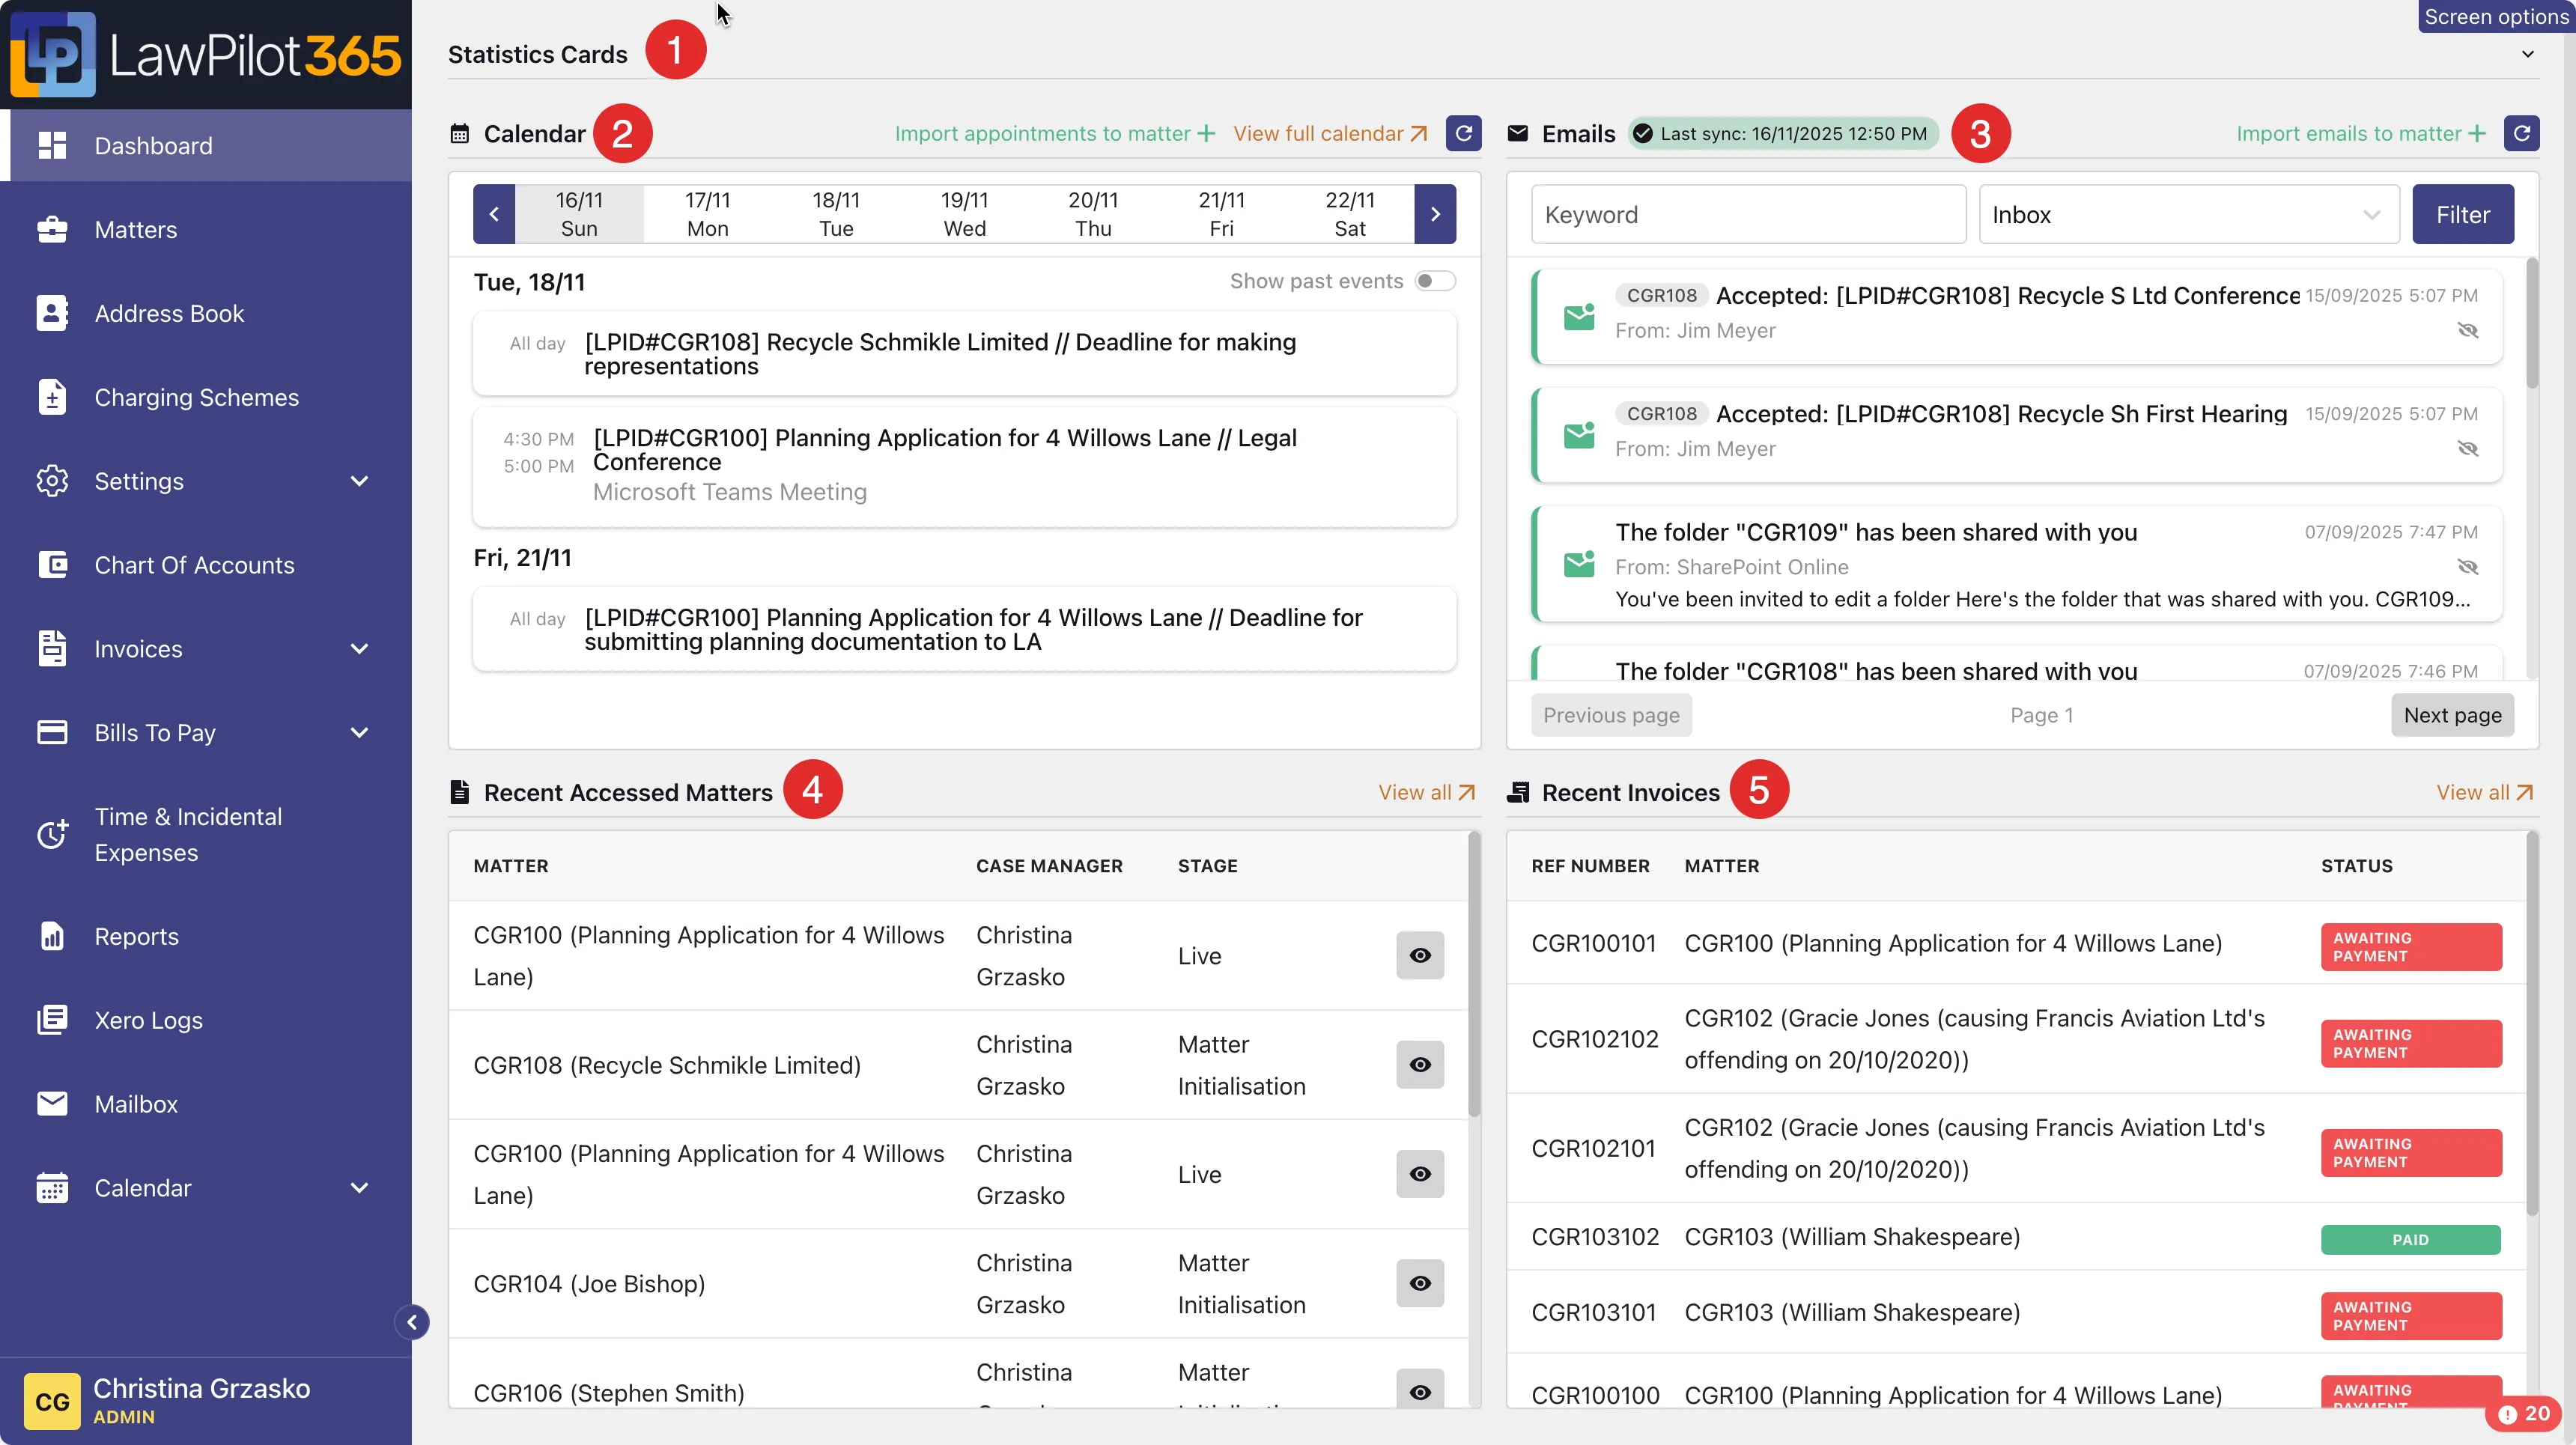2576x1445 pixels.
Task: Open the Mailbox sidebar item
Action: [x=136, y=1104]
